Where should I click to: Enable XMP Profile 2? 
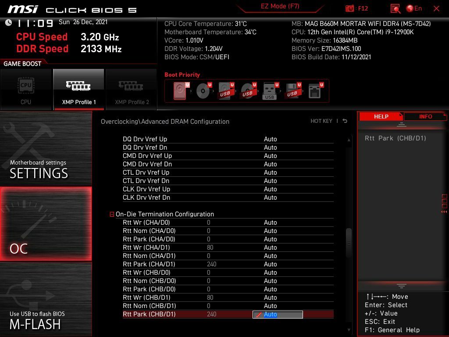click(x=132, y=90)
